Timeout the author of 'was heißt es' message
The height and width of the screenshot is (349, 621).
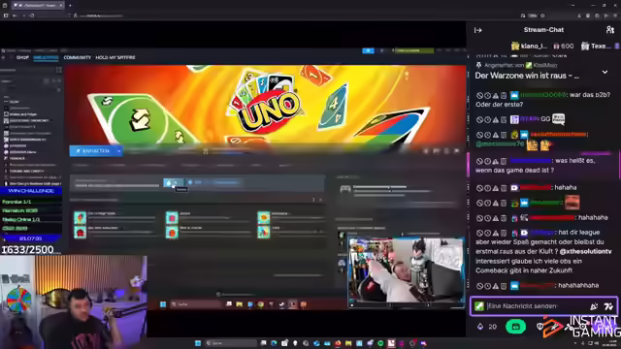pos(487,161)
